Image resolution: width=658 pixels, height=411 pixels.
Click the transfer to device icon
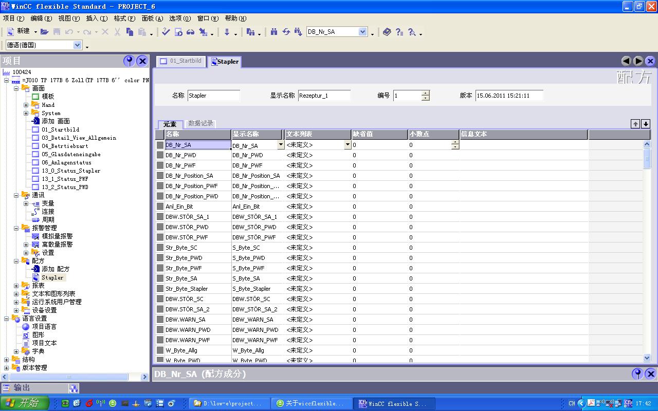203,32
